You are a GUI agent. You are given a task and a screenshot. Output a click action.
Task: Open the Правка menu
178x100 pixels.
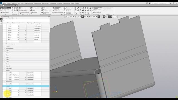click(9, 3)
